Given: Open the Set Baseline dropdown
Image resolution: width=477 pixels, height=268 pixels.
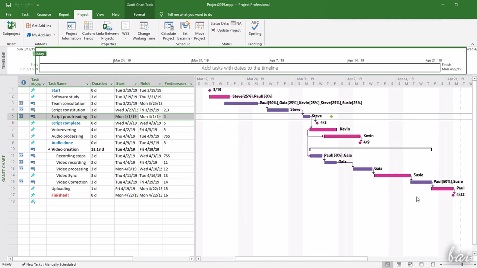Looking at the screenshot, I should pyautogui.click(x=185, y=38).
